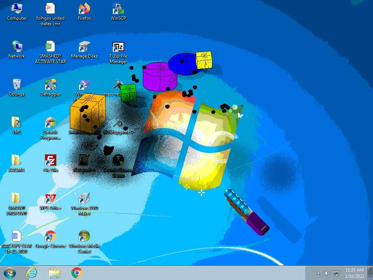
Task: Open the KALIMA folder
Action: point(16,163)
